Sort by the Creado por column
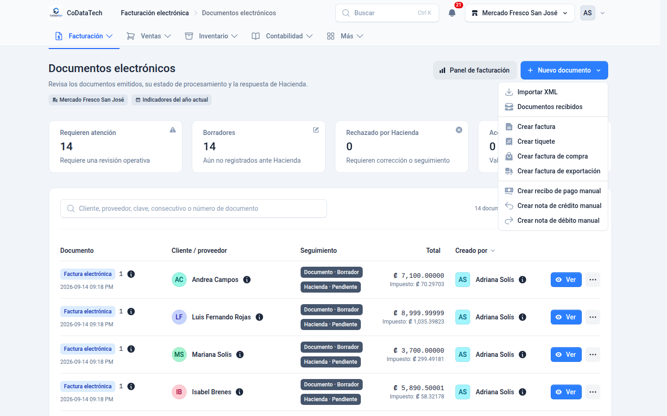Image resolution: width=667 pixels, height=416 pixels. (475, 251)
